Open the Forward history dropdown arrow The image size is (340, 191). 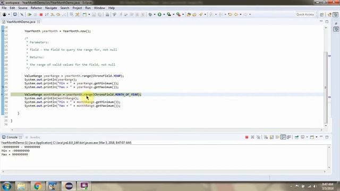click(x=250, y=14)
